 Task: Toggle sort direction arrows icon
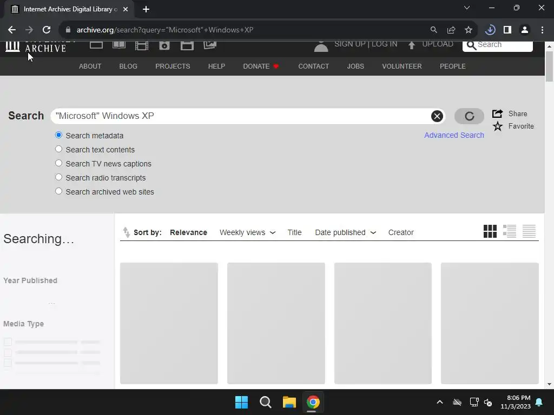(x=126, y=232)
